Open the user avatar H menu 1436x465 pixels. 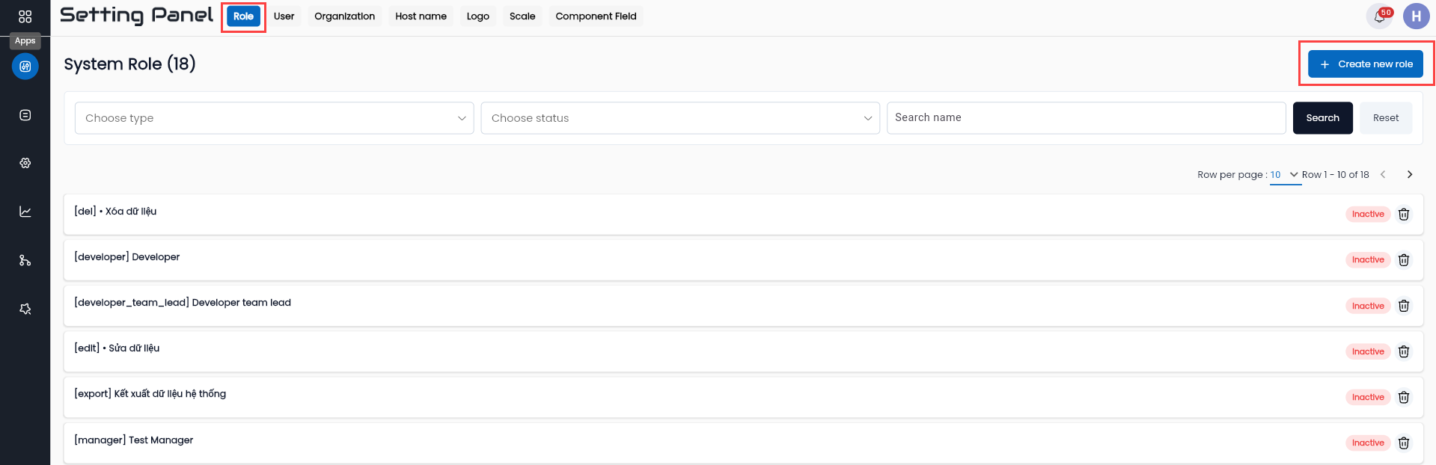click(1416, 16)
